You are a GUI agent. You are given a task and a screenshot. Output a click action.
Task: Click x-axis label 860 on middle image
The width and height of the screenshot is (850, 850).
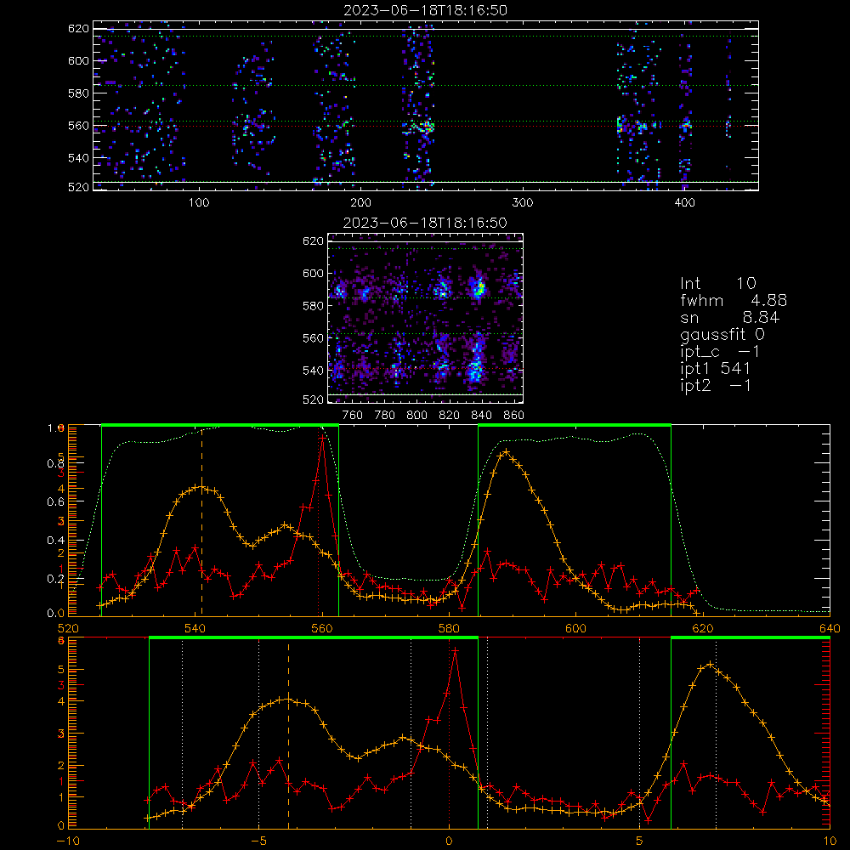coord(514,416)
